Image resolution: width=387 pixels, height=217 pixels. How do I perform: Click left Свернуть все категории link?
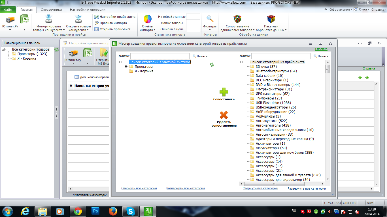(139, 188)
